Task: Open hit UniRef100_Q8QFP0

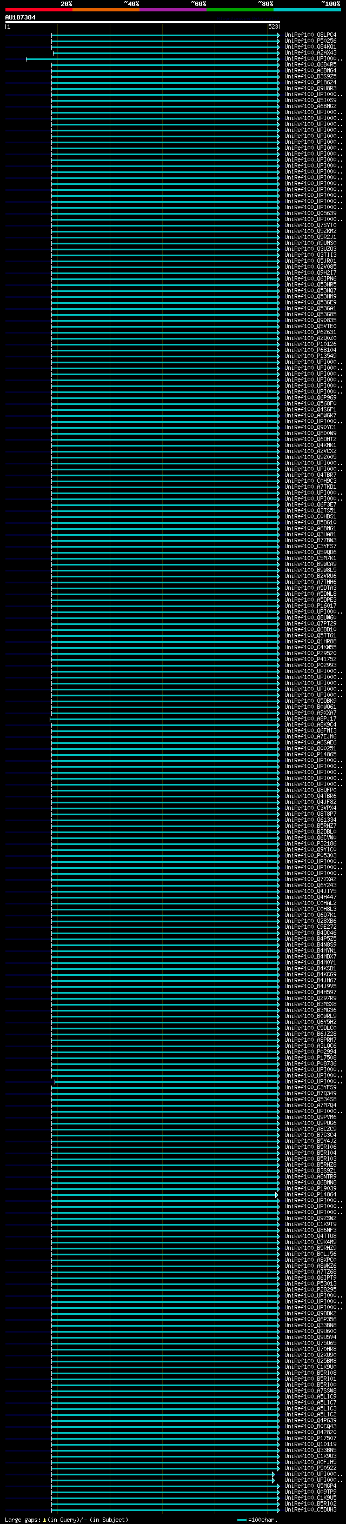Action: click(x=310, y=790)
